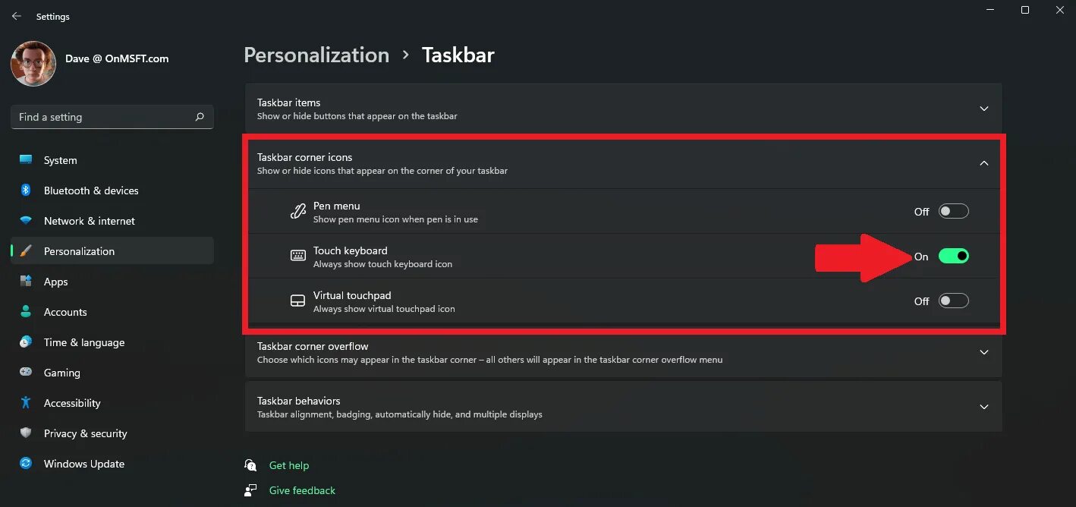Collapse the Taskbar corner icons section
The width and height of the screenshot is (1076, 507).
(983, 163)
